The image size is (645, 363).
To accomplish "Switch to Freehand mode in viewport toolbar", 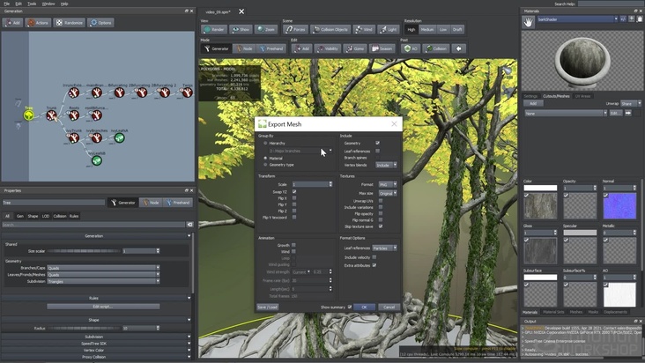I will tap(271, 48).
